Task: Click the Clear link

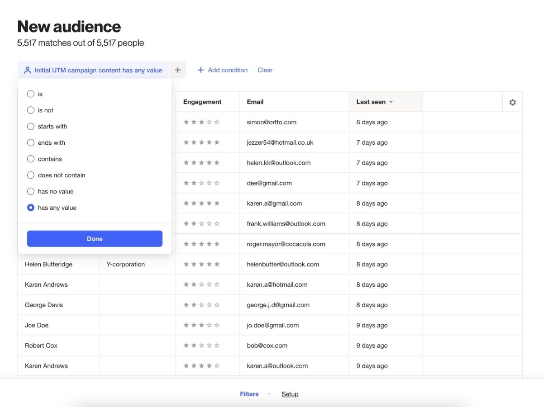Action: pos(265,70)
